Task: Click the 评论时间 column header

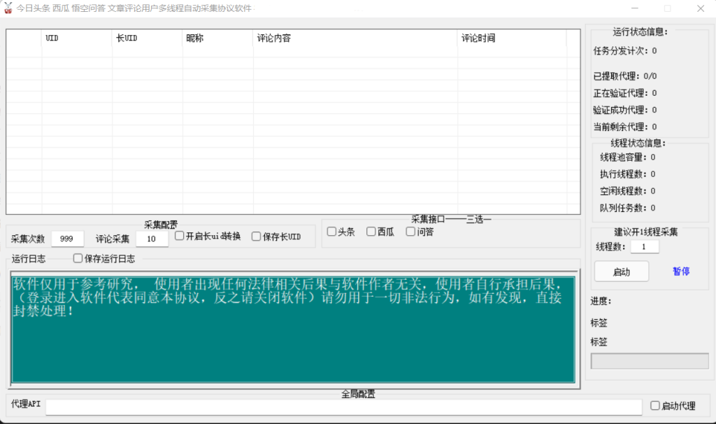Action: pos(512,38)
